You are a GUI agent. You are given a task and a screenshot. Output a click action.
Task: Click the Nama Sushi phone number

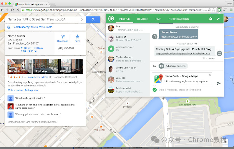(x=66, y=48)
